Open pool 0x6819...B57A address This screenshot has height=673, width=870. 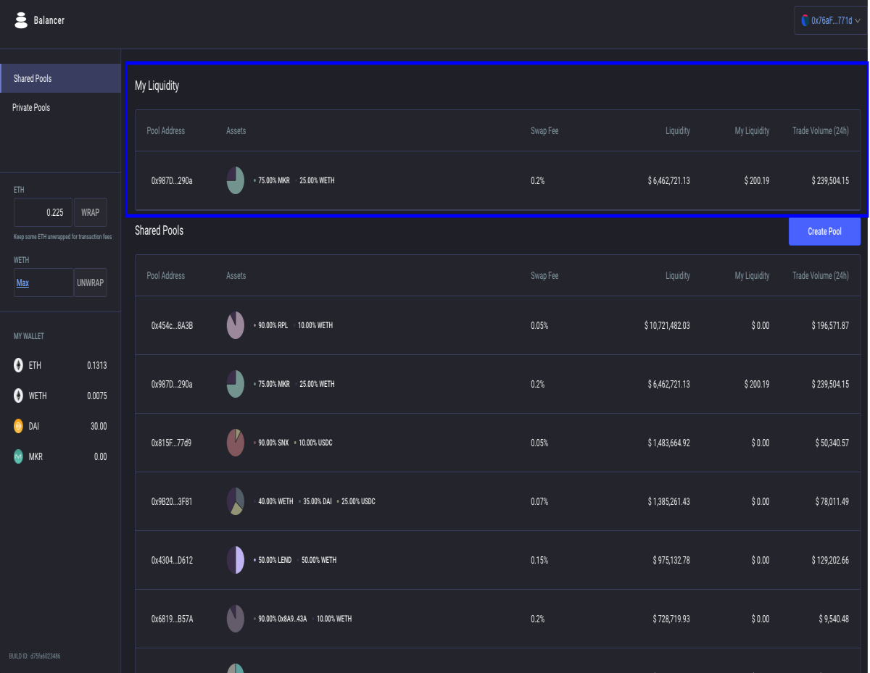pyautogui.click(x=172, y=619)
